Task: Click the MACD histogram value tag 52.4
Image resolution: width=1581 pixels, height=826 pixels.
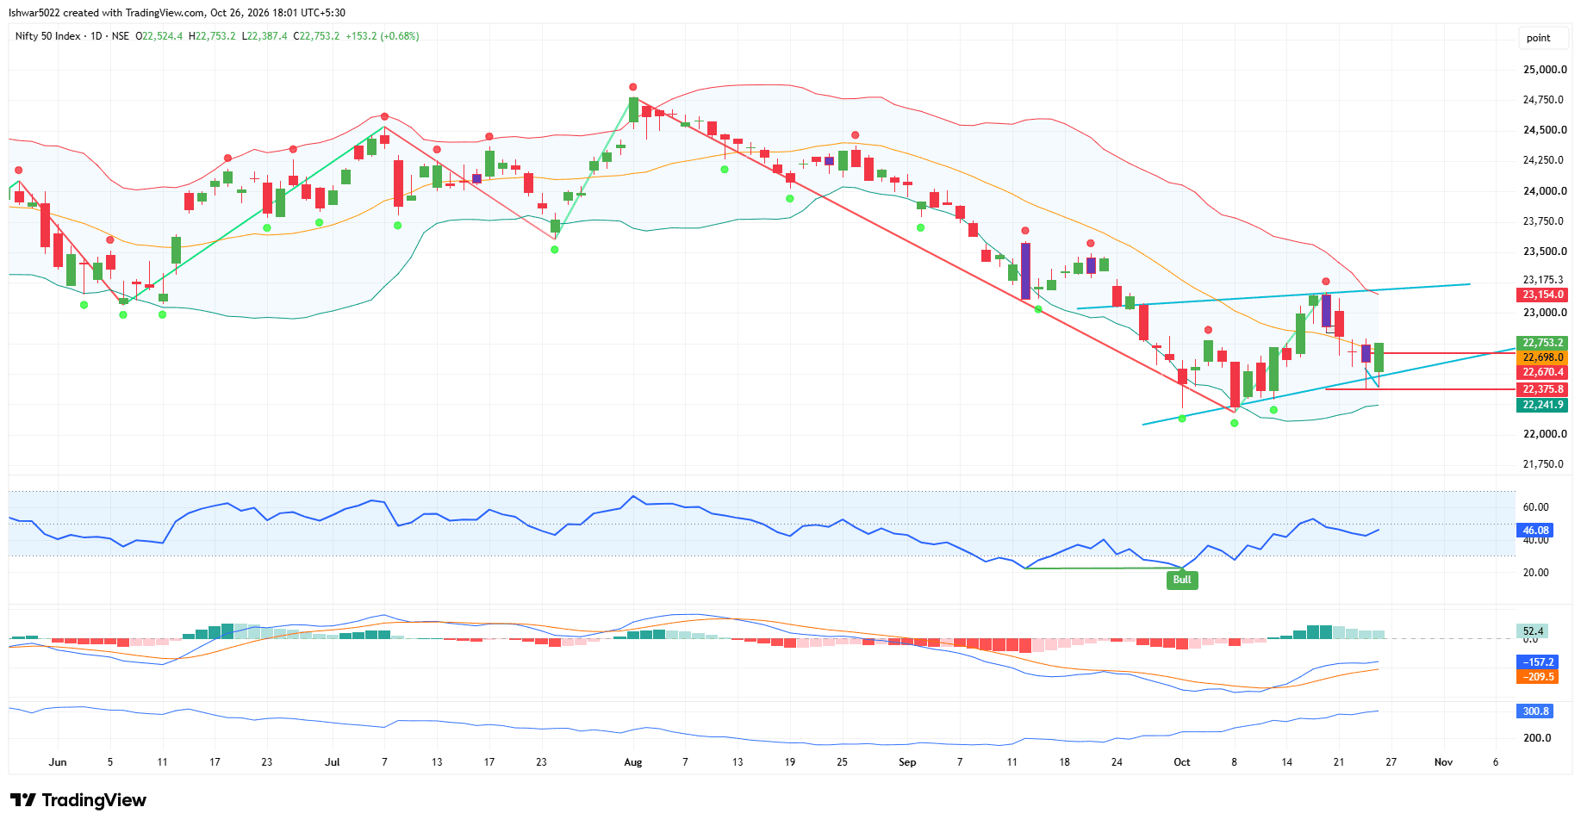Action: coord(1533,631)
